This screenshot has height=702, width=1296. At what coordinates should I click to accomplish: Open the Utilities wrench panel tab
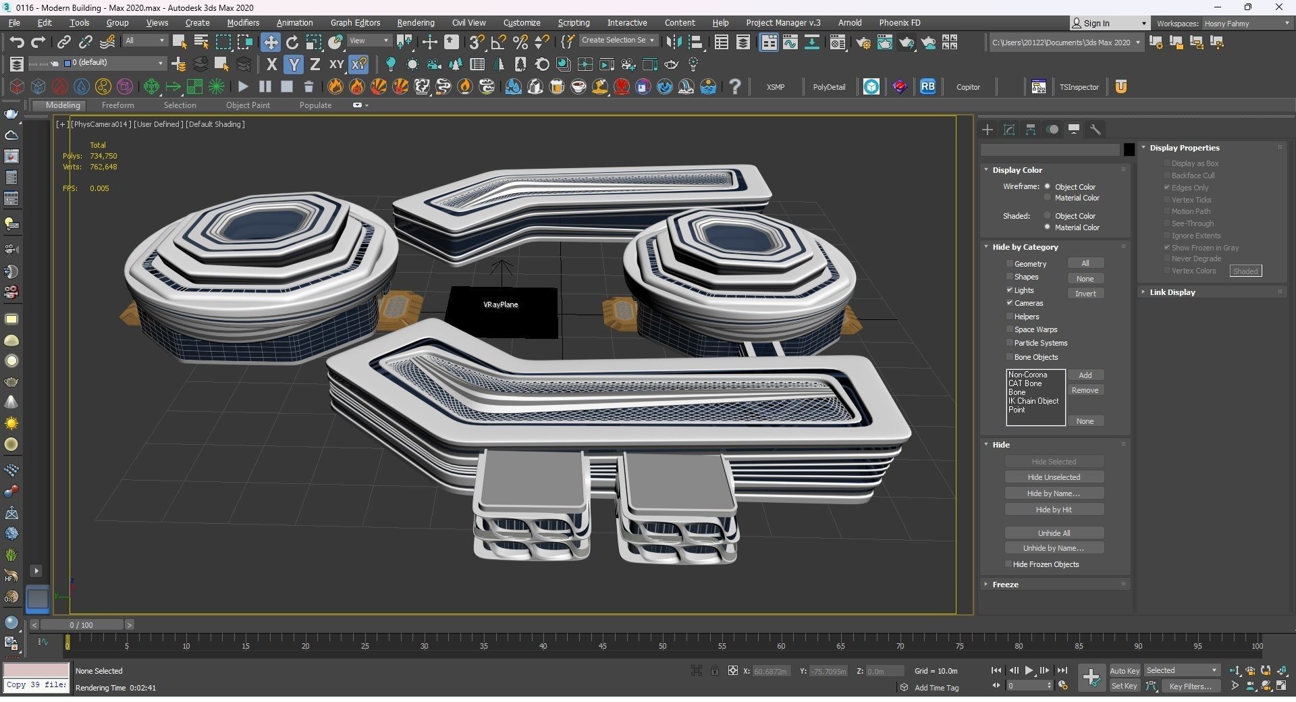pyautogui.click(x=1096, y=130)
